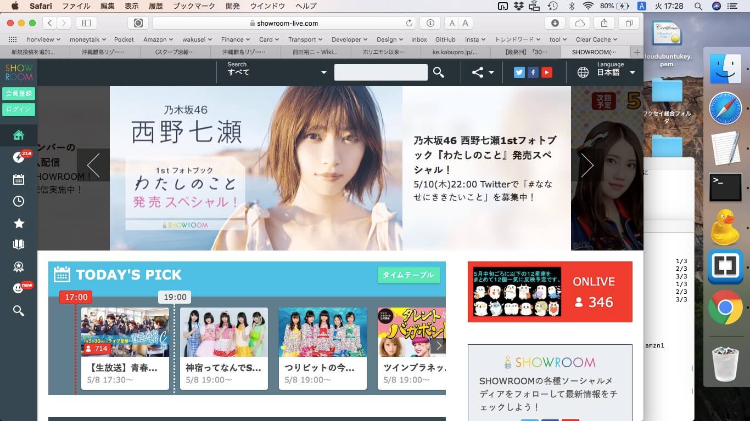Open Chrome from the Dock
Viewport: 750px width, 421px height.
coord(725,307)
